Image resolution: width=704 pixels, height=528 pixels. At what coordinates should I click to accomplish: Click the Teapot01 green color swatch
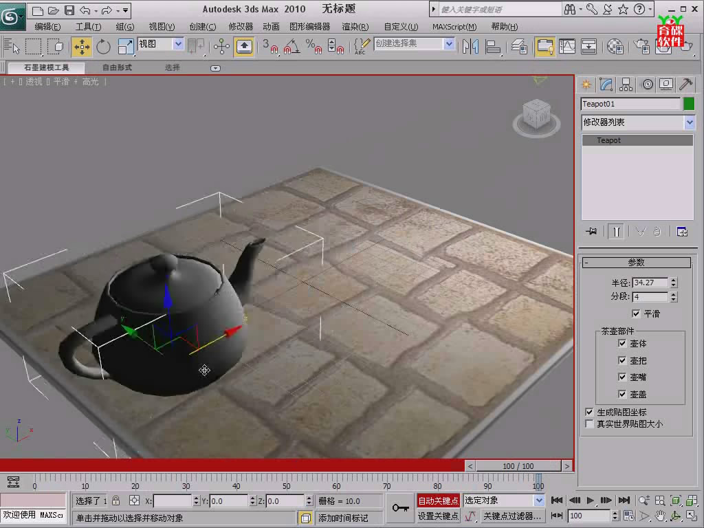click(689, 104)
